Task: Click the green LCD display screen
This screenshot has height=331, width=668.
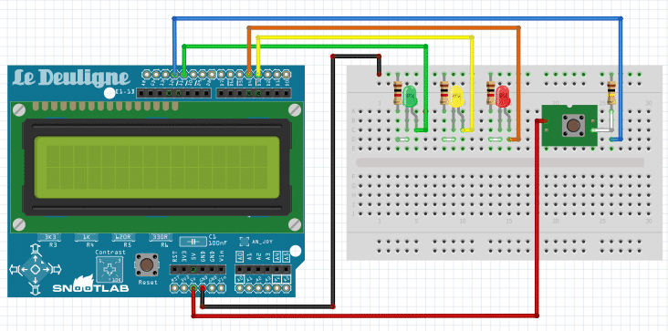Action: (157, 167)
